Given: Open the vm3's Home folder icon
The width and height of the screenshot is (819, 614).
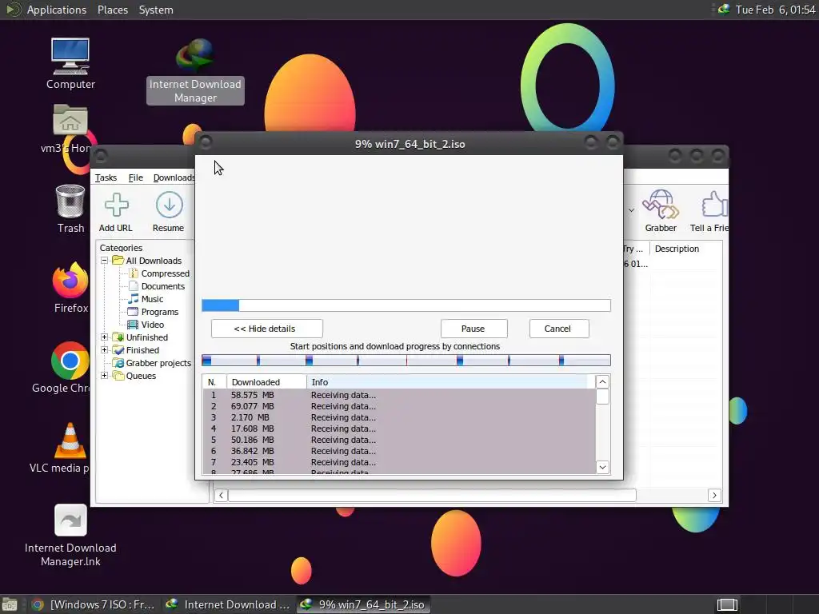Looking at the screenshot, I should coord(70,120).
